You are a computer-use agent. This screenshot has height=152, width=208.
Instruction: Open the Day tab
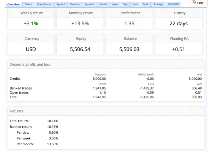coord(125,5)
